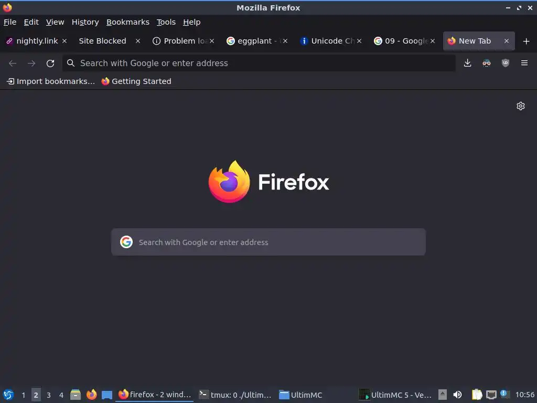Image resolution: width=537 pixels, height=403 pixels.
Task: Open the uBlock Origin shield icon
Action: pos(505,63)
